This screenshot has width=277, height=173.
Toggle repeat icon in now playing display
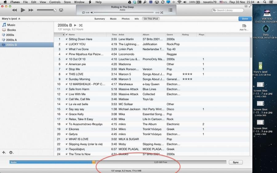coord(83,13)
